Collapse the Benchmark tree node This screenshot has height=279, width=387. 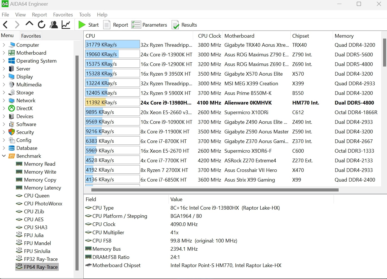[4, 156]
